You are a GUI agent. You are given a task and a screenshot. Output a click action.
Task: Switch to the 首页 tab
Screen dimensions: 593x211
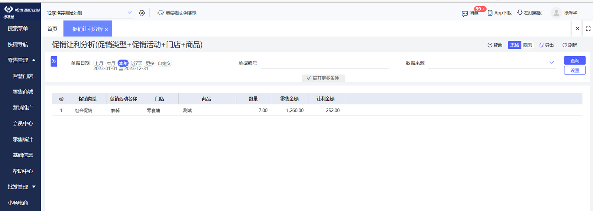[52, 29]
